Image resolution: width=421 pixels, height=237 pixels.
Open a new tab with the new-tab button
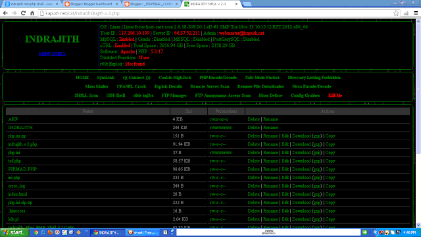(247, 4)
